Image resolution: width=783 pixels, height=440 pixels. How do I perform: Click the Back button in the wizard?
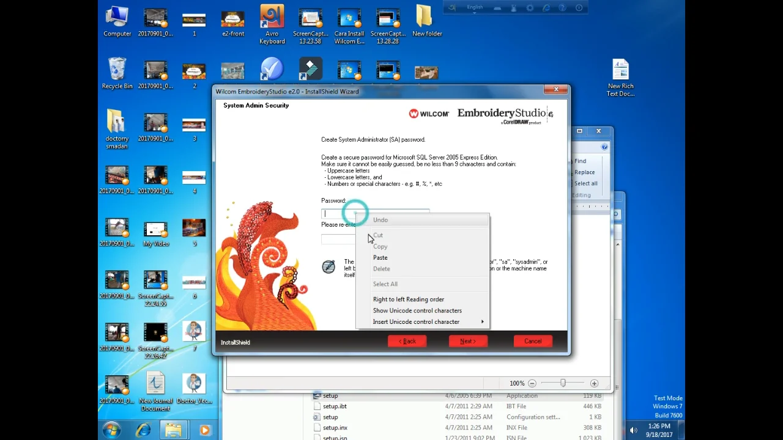(x=407, y=341)
